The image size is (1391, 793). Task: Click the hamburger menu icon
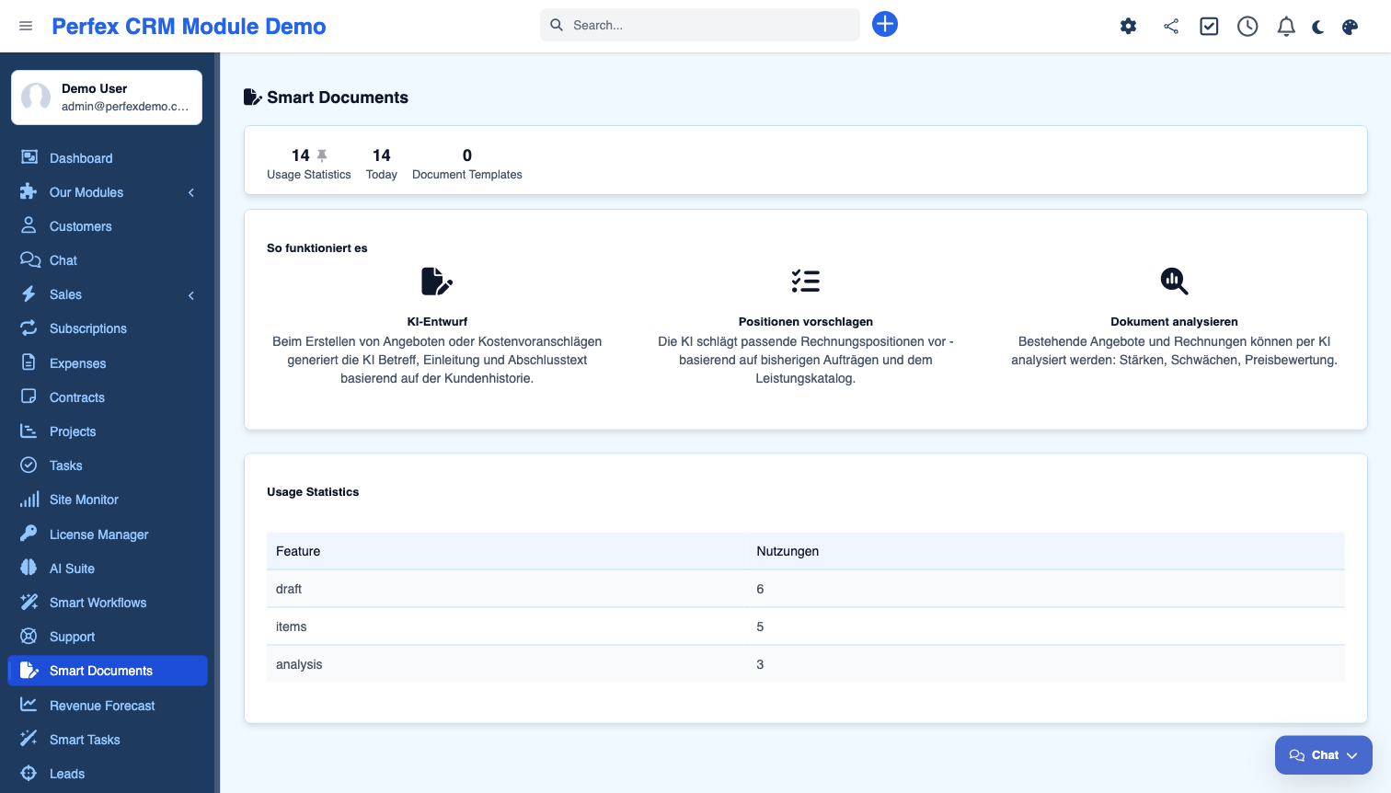pyautogui.click(x=26, y=26)
